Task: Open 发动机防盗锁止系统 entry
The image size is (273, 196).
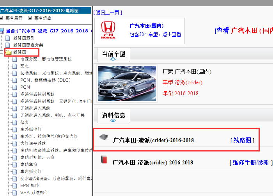Action: [56, 150]
